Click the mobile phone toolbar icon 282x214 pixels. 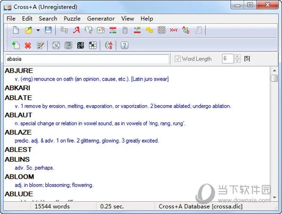(125, 31)
